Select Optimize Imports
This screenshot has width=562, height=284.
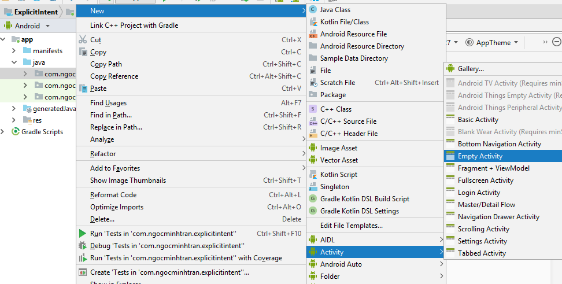191,207
